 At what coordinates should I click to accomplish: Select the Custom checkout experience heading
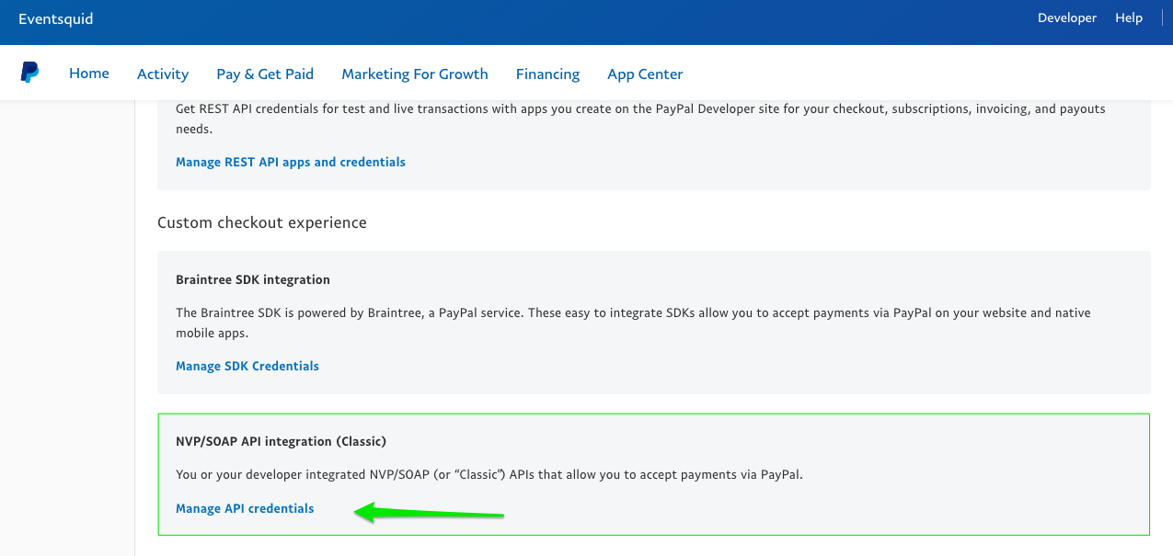(262, 222)
